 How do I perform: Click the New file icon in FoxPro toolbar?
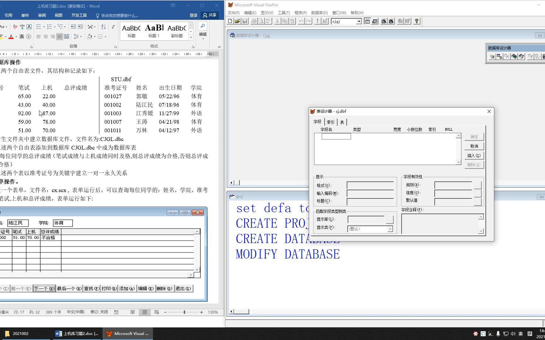(230, 21)
